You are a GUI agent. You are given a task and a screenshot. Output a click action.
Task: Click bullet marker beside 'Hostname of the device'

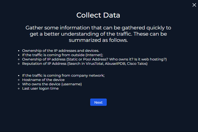[19, 80]
